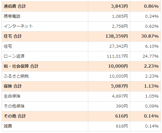The width and height of the screenshot is (162, 133).
Task: Click the ふるさと納税 row label
Action: 16,76
